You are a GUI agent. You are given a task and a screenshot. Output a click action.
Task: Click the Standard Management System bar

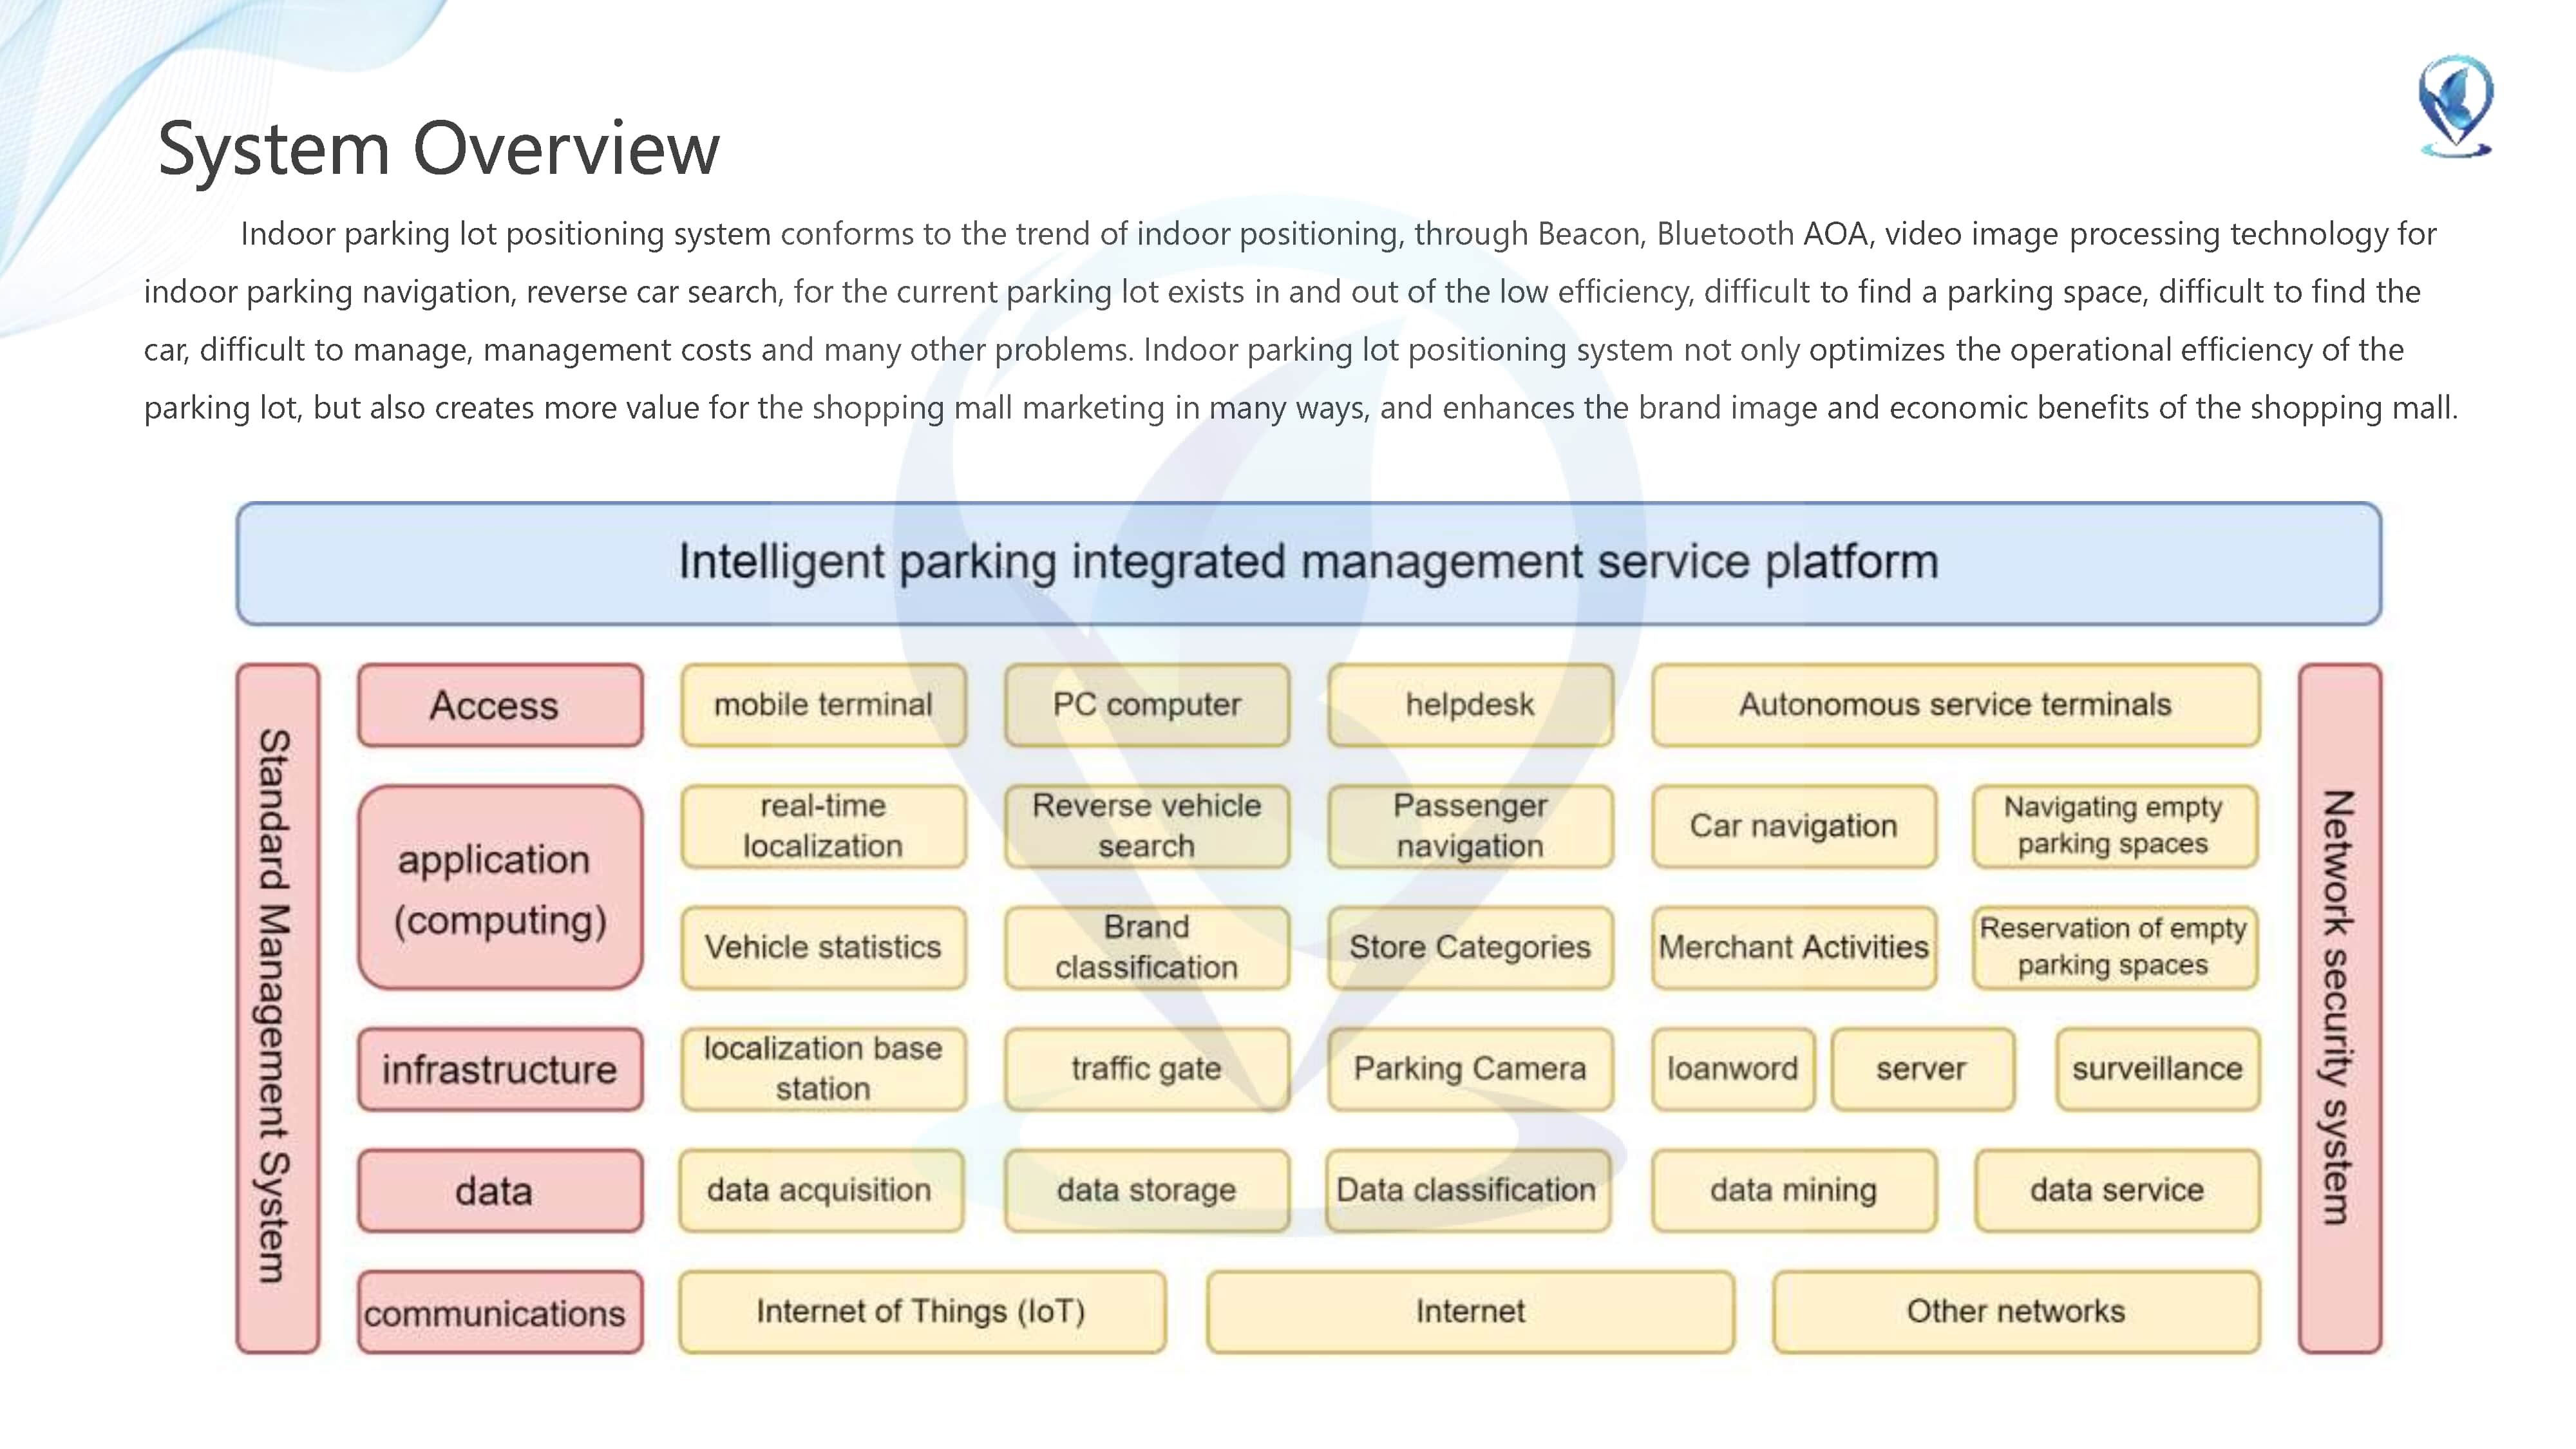click(x=277, y=1007)
